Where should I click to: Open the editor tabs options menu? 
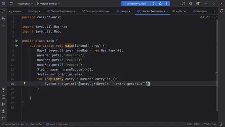pos(214,11)
